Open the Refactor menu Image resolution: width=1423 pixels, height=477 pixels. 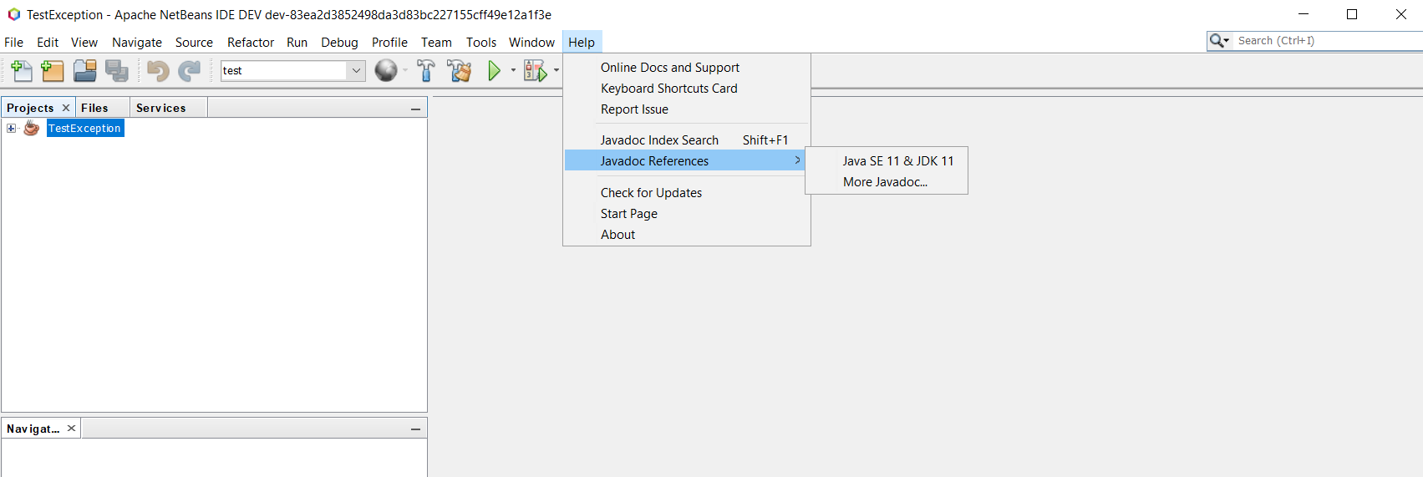[251, 42]
